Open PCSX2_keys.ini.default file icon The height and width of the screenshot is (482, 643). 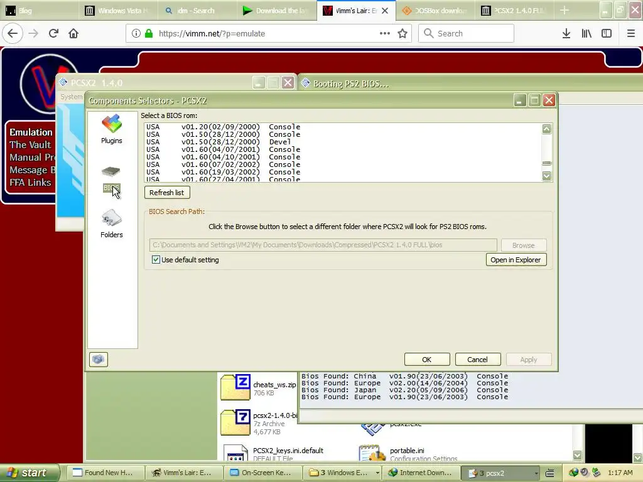tap(236, 453)
